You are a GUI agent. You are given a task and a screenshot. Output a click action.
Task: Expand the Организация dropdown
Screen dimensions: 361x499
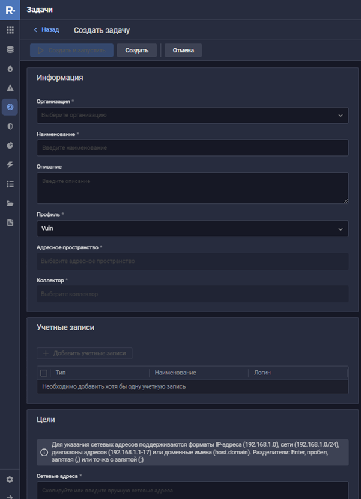192,115
